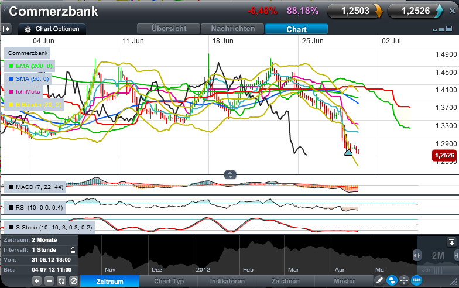Select the RSI (10, 0.6, 0.4) indicator label
459x288 pixels.
pos(35,207)
